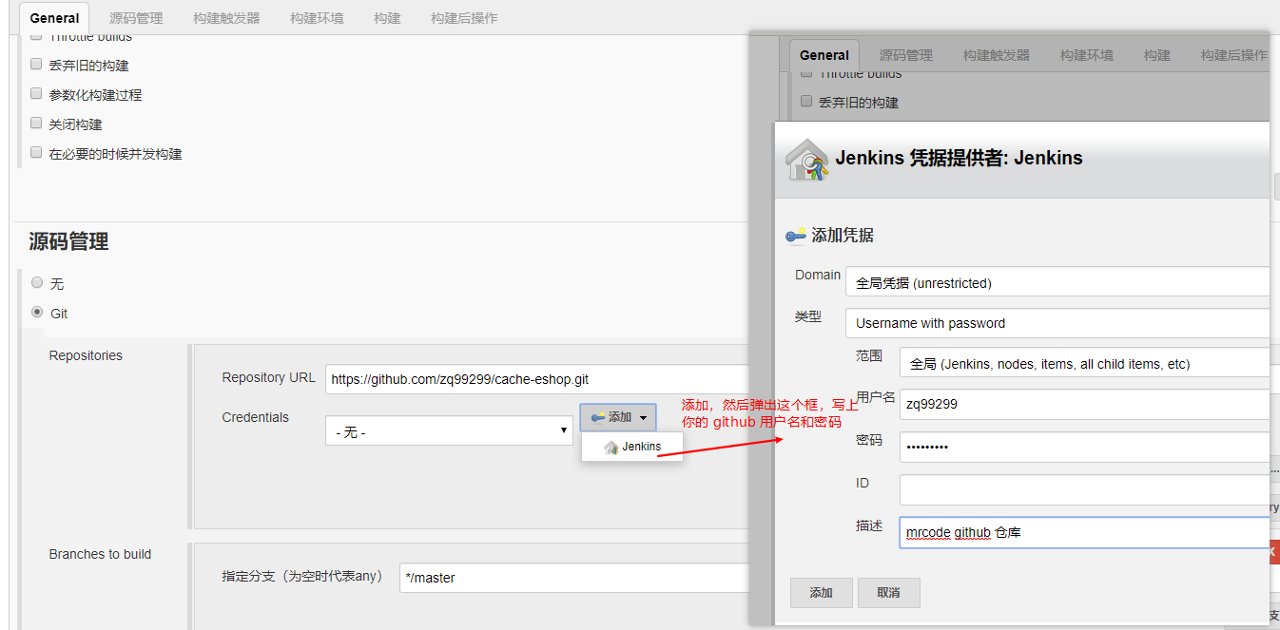Expand the 范围 scope dropdown
1280x630 pixels.
click(1083, 363)
